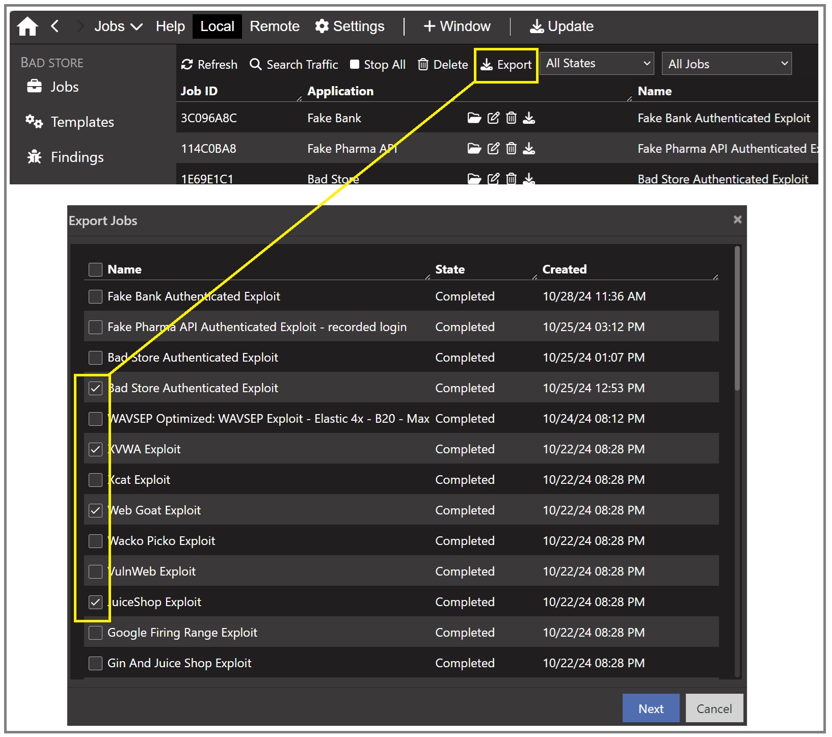Expand the Jobs menu in top bar
The height and width of the screenshot is (737, 832).
click(x=118, y=26)
